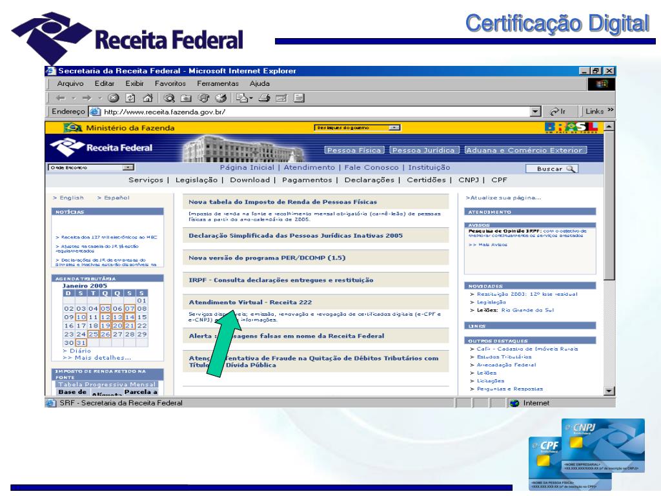Open back history dropdown arrow
The height and width of the screenshot is (496, 661).
[74, 98]
